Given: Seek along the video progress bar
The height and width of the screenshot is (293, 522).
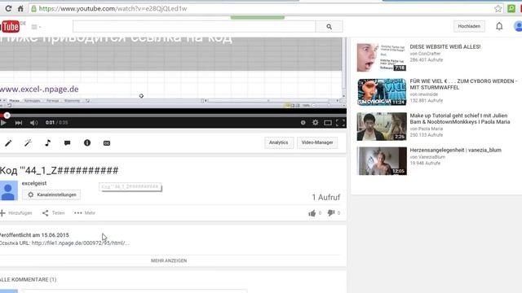Looking at the screenshot, I should [x=173, y=116].
